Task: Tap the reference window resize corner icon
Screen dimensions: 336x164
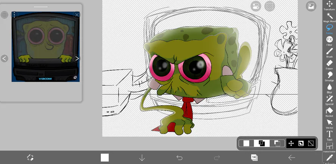Action: pos(75,77)
